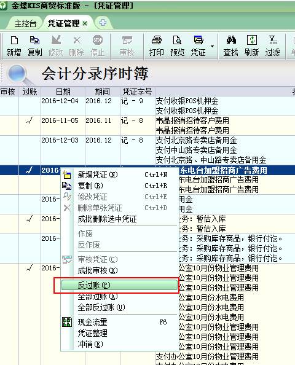
Task: Click the 凭证 voucher print icon
Action: [x=198, y=46]
